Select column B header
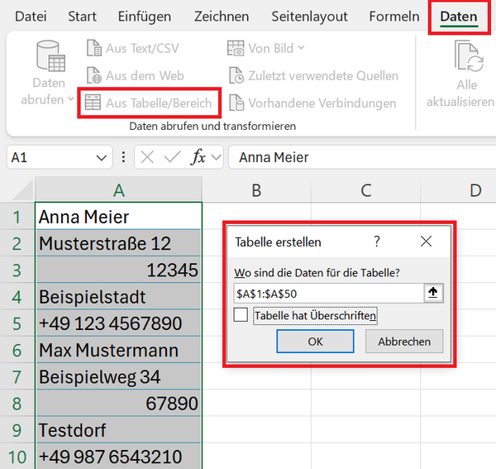The width and height of the screenshot is (496, 469). 256,190
